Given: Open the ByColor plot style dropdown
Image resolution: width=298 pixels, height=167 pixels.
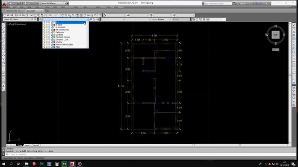Looking at the screenshot, I should (181, 19).
